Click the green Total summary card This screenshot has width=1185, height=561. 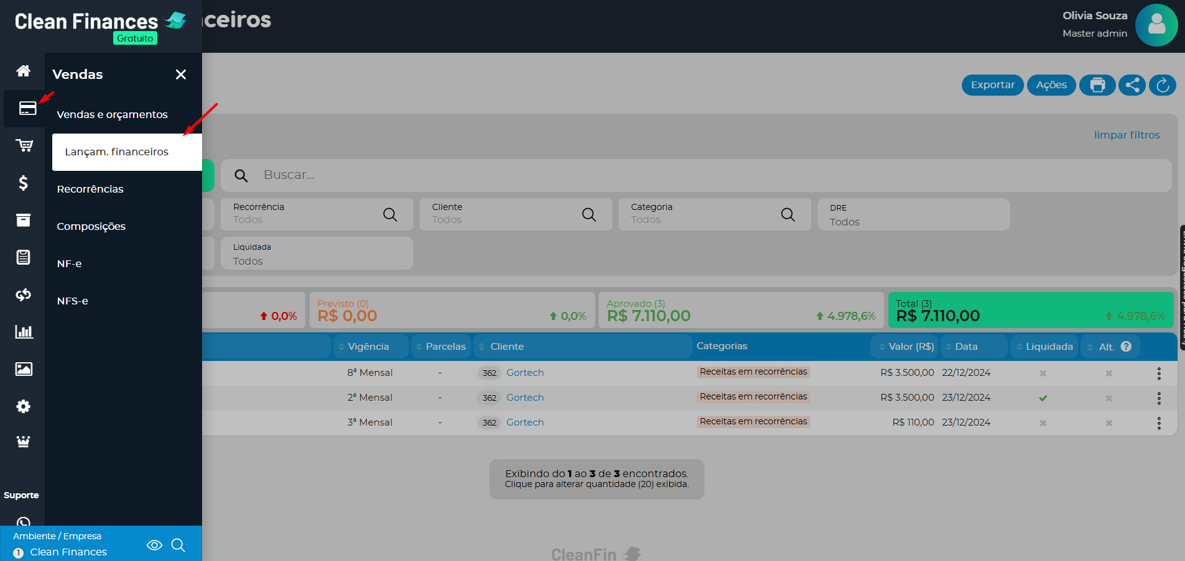1030,310
